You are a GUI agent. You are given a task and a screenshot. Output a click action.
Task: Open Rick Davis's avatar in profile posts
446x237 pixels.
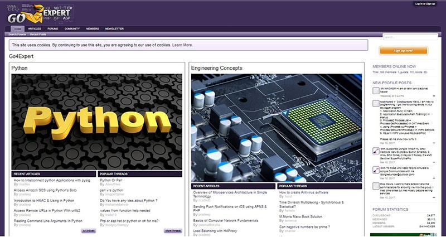(x=376, y=186)
